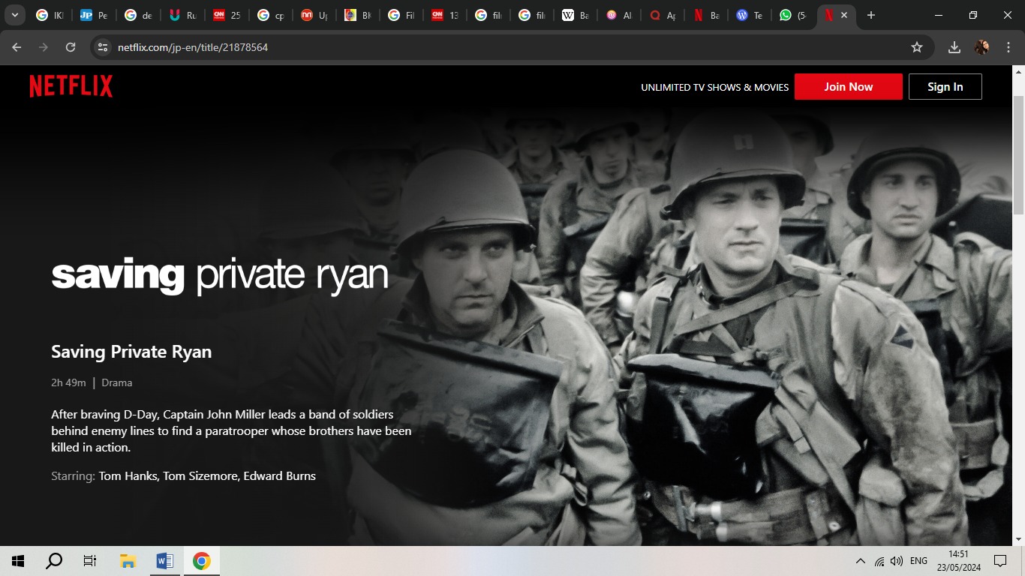Click the scrollbar down arrow

1018,539
